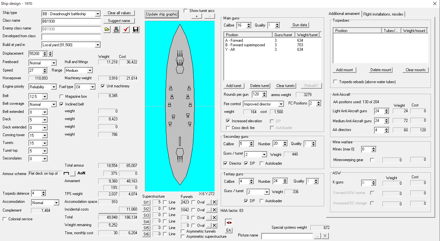This screenshot has width=440, height=241.
Task: Click the Class name input field
Action: click(x=71, y=21)
